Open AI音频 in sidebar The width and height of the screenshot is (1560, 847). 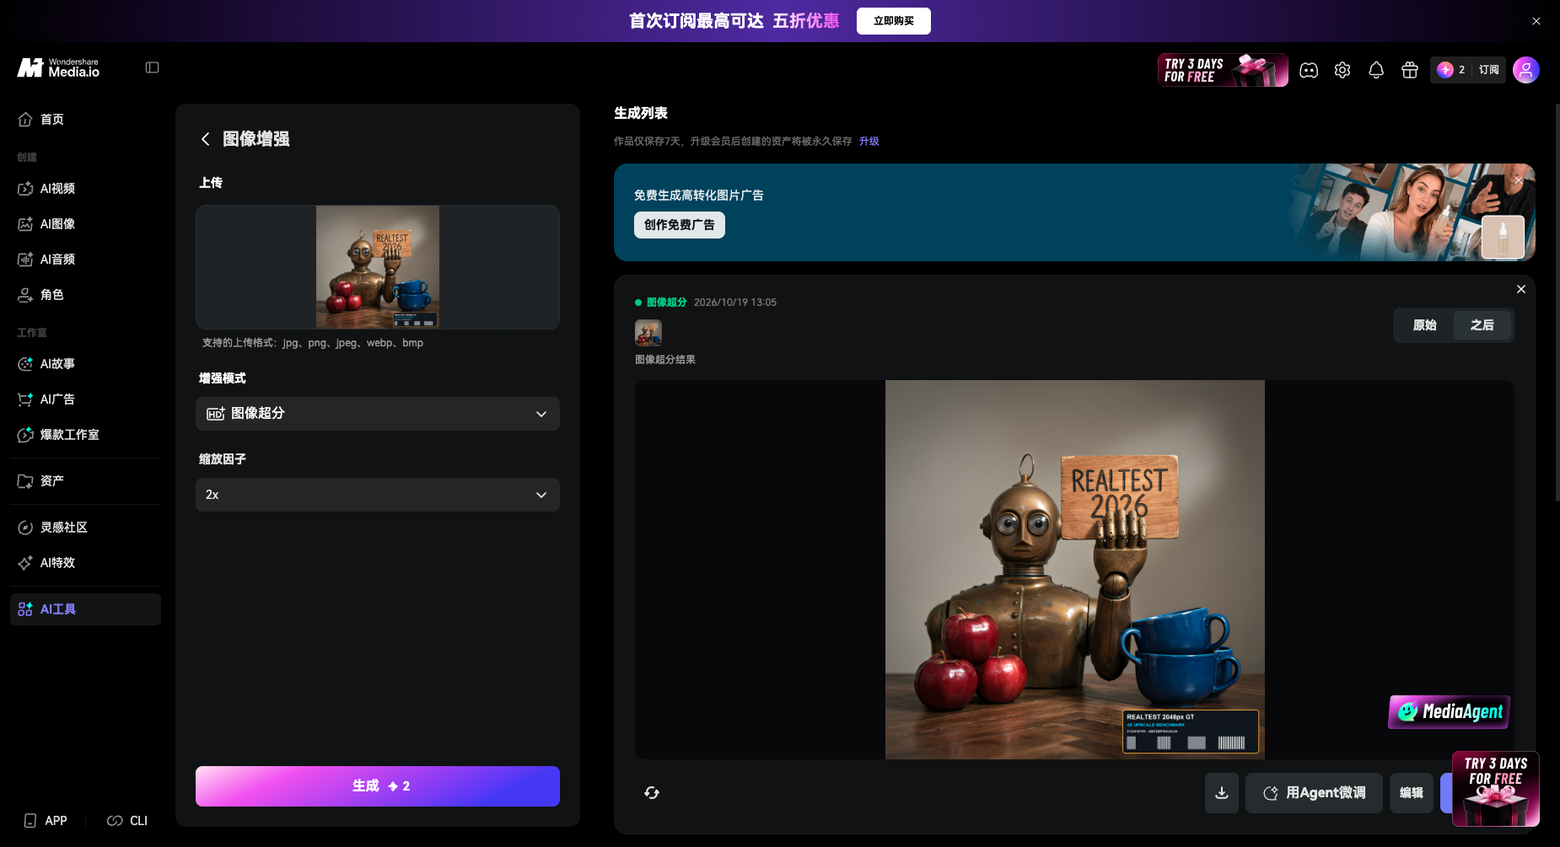click(x=85, y=260)
